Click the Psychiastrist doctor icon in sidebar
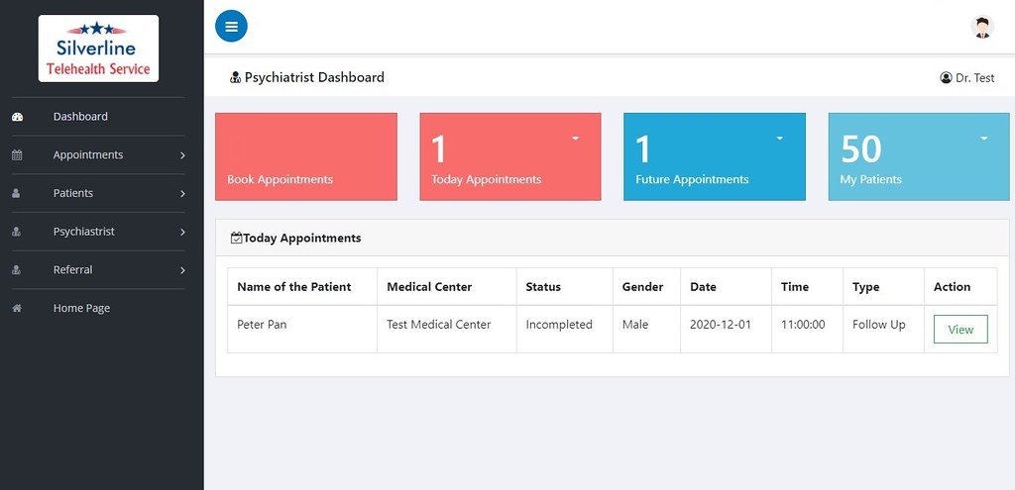Screen dimensions: 1015x490 [17, 232]
